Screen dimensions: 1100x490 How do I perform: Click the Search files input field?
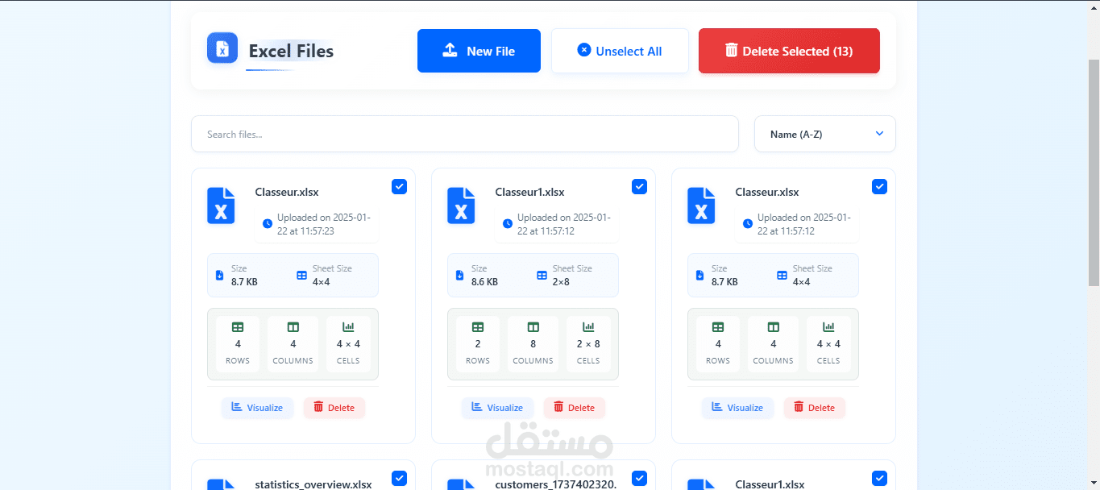465,134
